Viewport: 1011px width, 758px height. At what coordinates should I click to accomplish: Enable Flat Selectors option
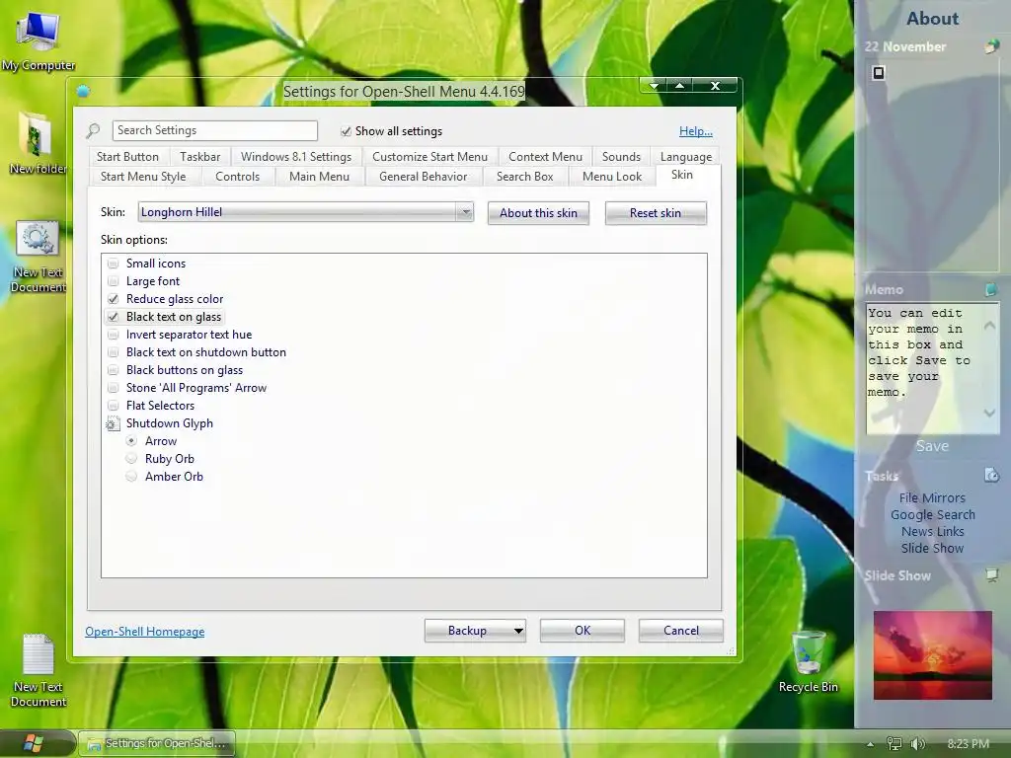(113, 406)
